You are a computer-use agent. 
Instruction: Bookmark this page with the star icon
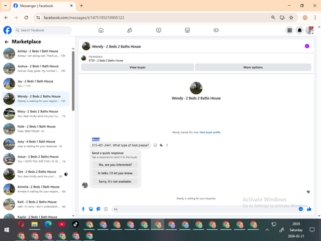(x=291, y=17)
